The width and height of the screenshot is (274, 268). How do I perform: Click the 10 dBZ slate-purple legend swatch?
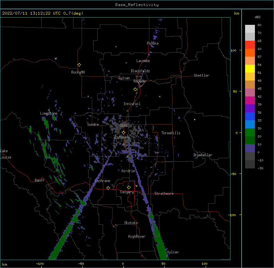point(250,148)
